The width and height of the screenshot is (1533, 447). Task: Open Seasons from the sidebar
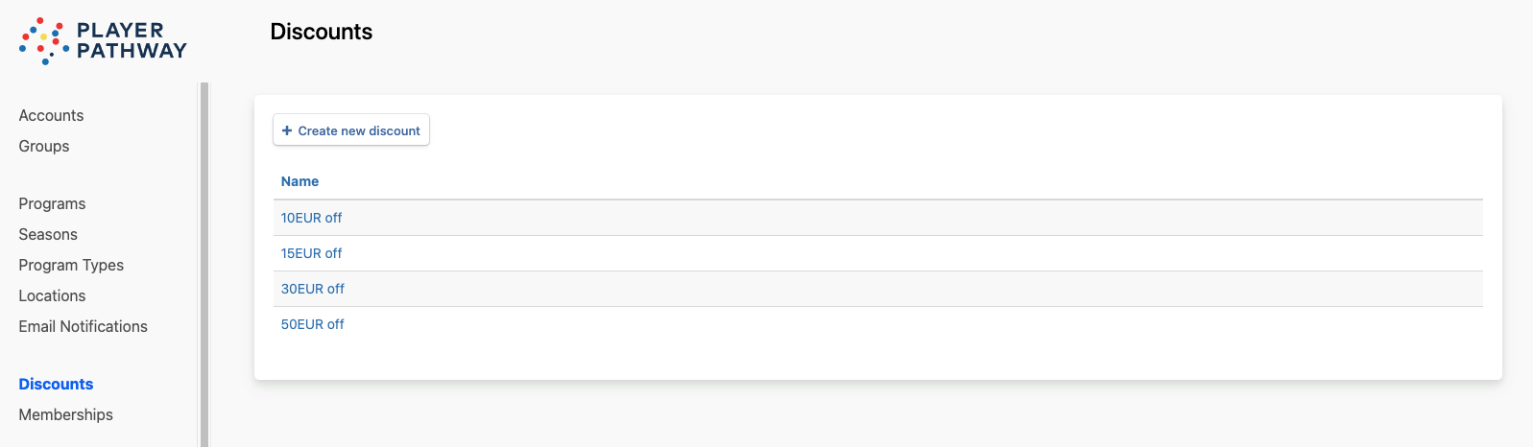pyautogui.click(x=48, y=234)
